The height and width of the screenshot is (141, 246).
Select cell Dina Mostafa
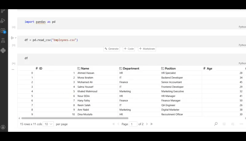[85, 114]
